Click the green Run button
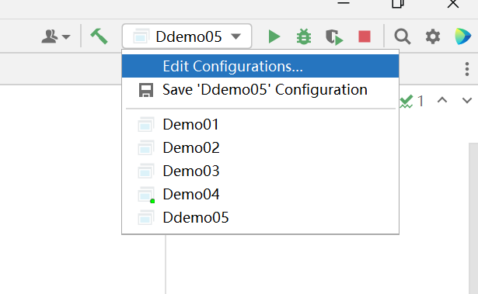 (x=274, y=36)
